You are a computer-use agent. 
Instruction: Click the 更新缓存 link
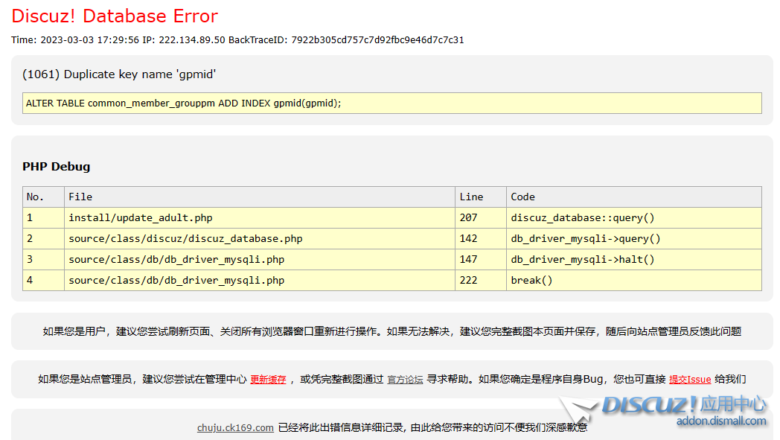click(268, 380)
